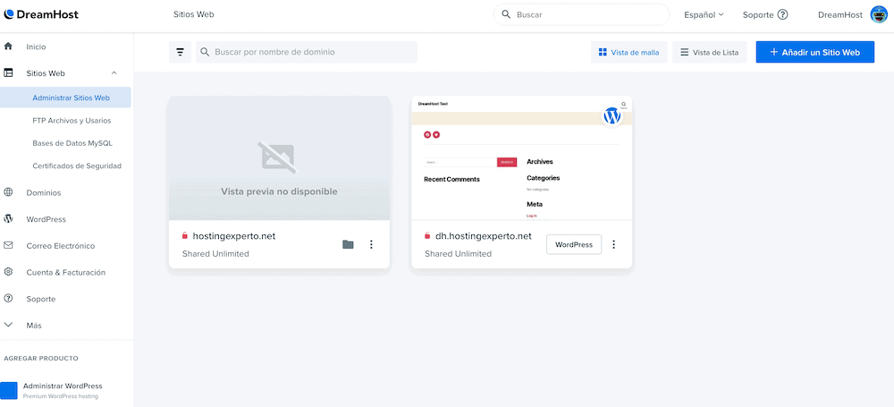Click Shared Unlimited under dh.hostingexperto.net
This screenshot has width=894, height=407.
tap(459, 253)
